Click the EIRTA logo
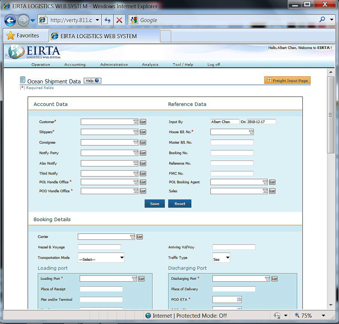The width and height of the screenshot is (339, 324). (x=33, y=52)
